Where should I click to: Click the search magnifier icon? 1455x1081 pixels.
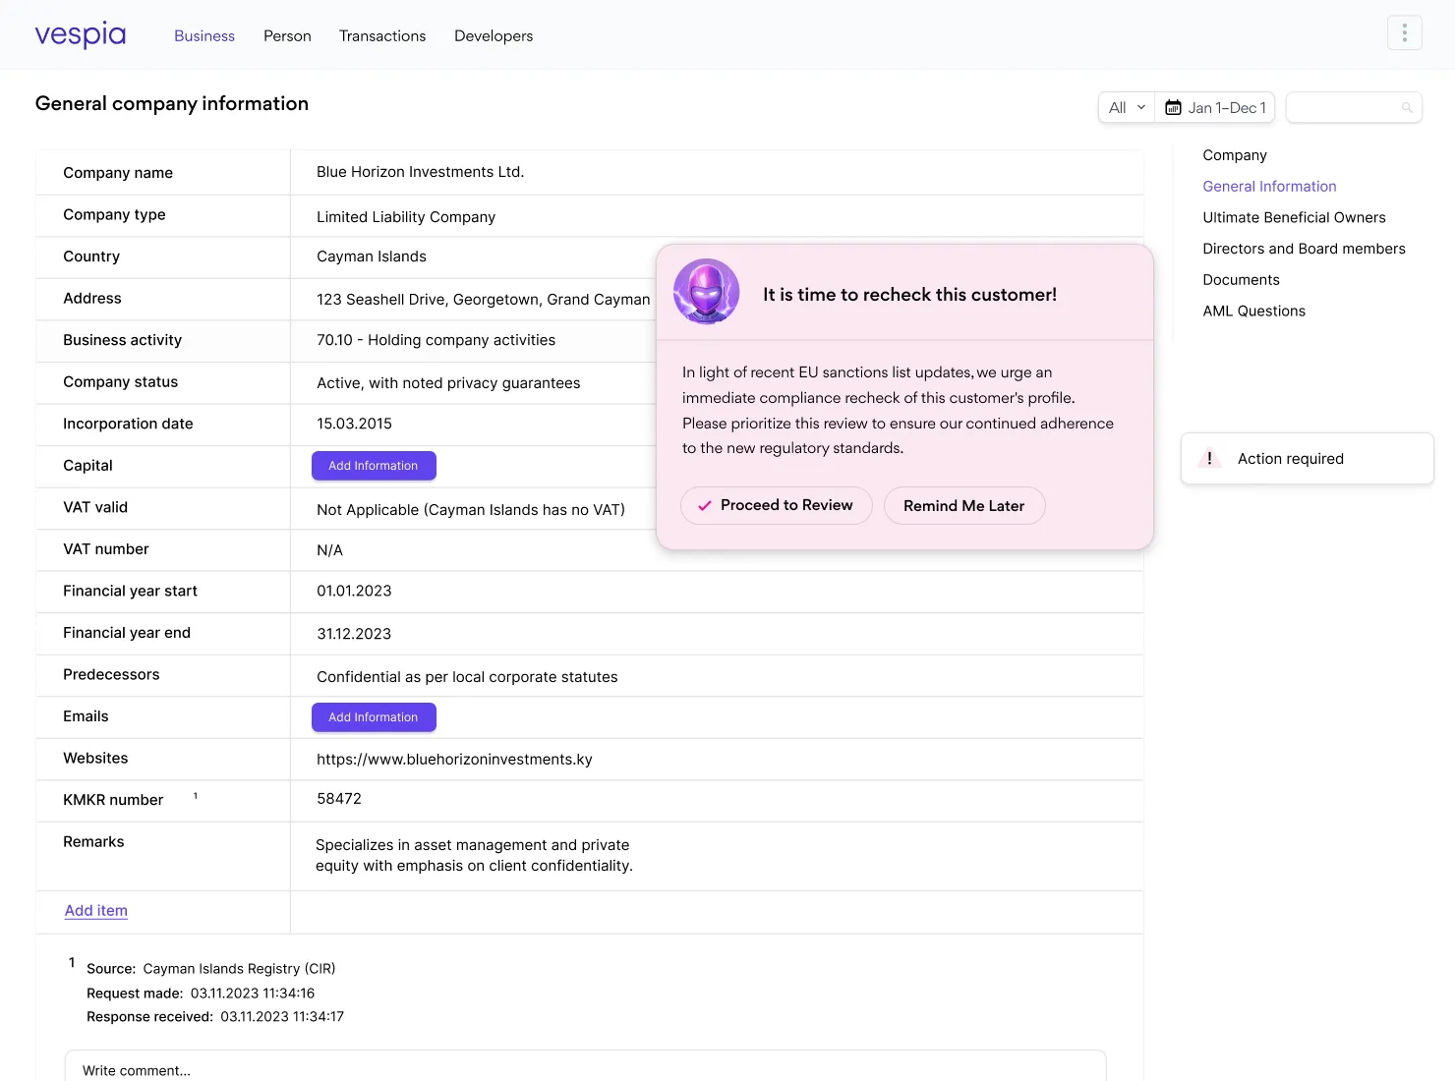point(1406,107)
